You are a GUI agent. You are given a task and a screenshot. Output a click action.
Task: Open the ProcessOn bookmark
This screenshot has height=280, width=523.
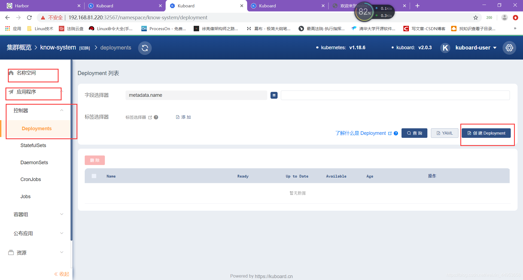pos(164,29)
